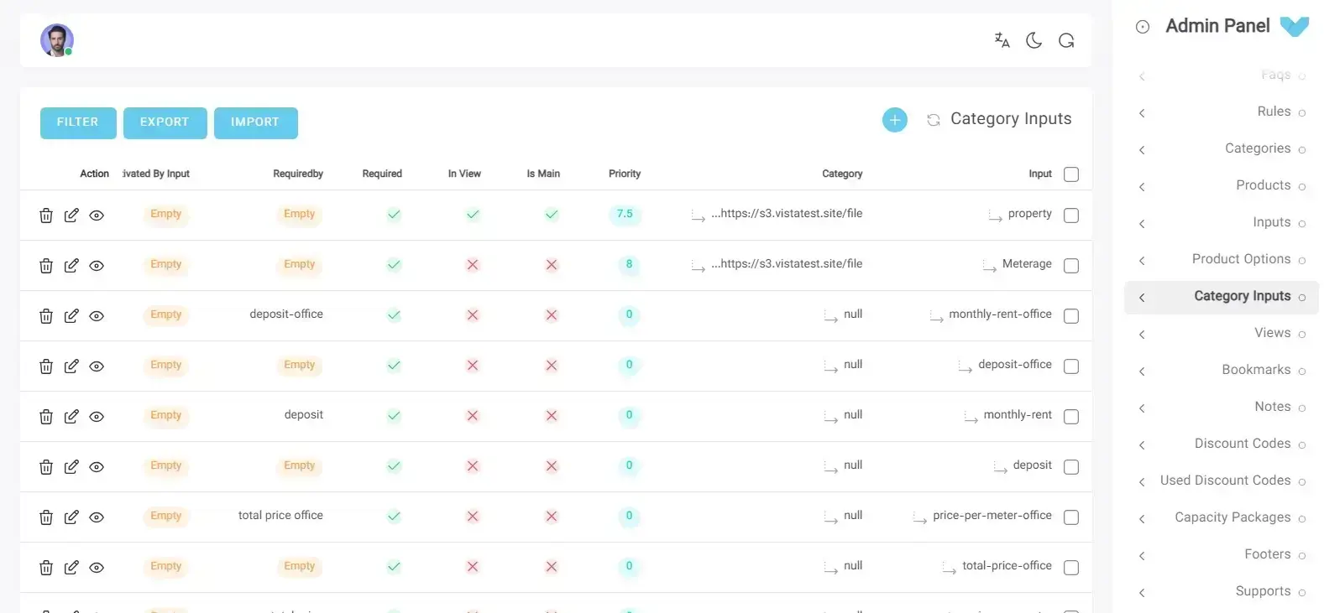The height and width of the screenshot is (613, 1324).
Task: Open the user avatar profile
Action: point(57,40)
